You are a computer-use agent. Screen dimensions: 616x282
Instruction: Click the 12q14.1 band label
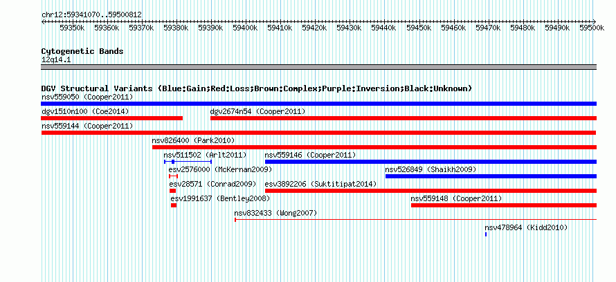(56, 60)
